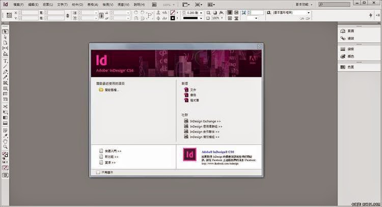Open the Screen Mode dropdown
382x207 pixels.
point(199,5)
